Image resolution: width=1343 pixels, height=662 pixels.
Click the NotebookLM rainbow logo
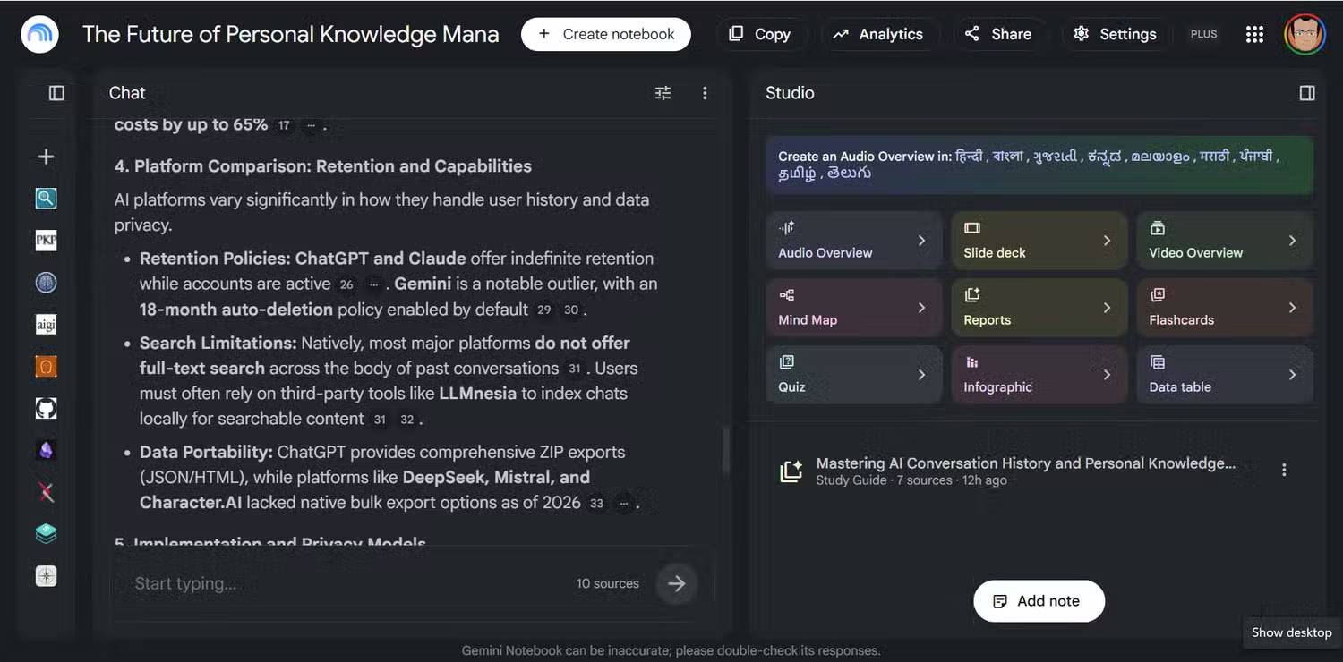39,34
